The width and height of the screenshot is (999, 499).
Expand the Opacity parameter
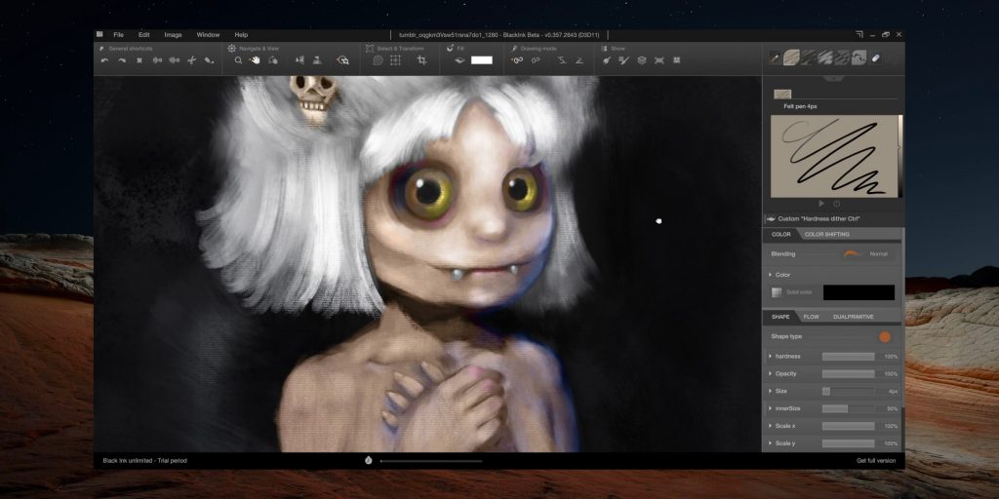click(770, 374)
